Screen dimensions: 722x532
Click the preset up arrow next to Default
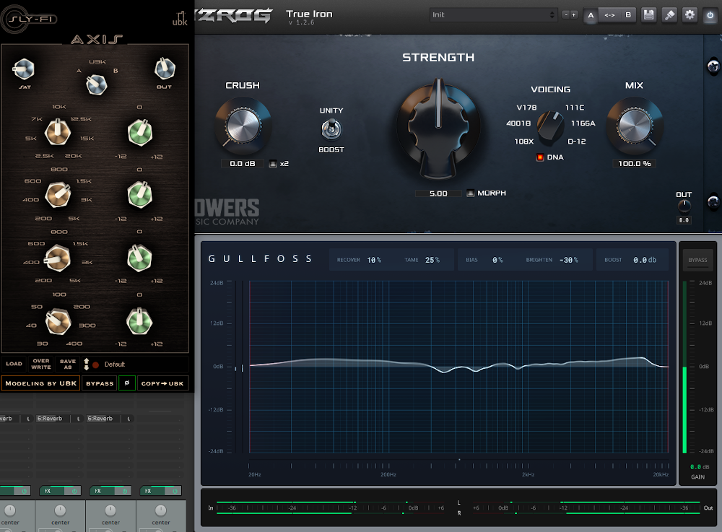(x=86, y=362)
